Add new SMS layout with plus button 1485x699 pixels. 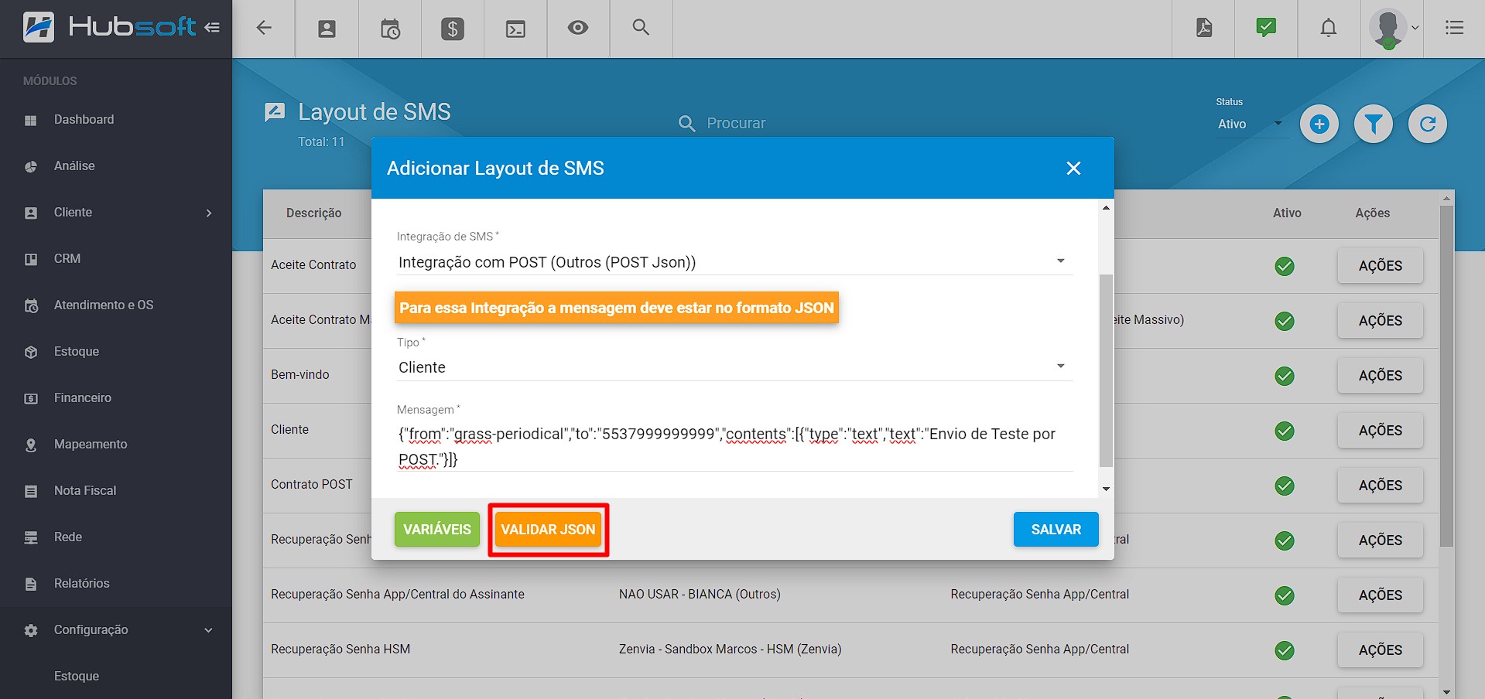(x=1319, y=124)
